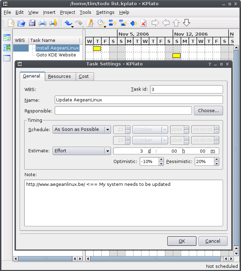Click the help question mark in Task Settings title bar
241x271 pixels.
click(210, 64)
